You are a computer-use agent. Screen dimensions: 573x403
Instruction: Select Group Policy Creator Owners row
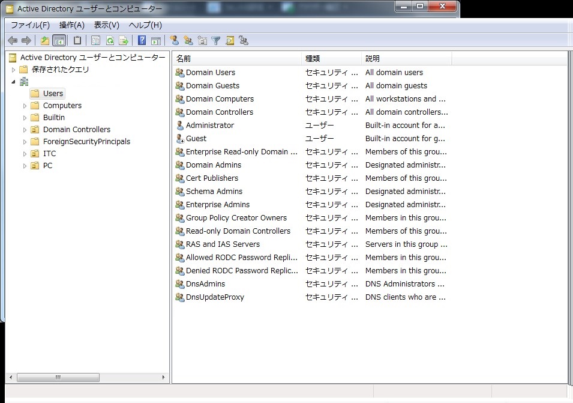[312, 217]
